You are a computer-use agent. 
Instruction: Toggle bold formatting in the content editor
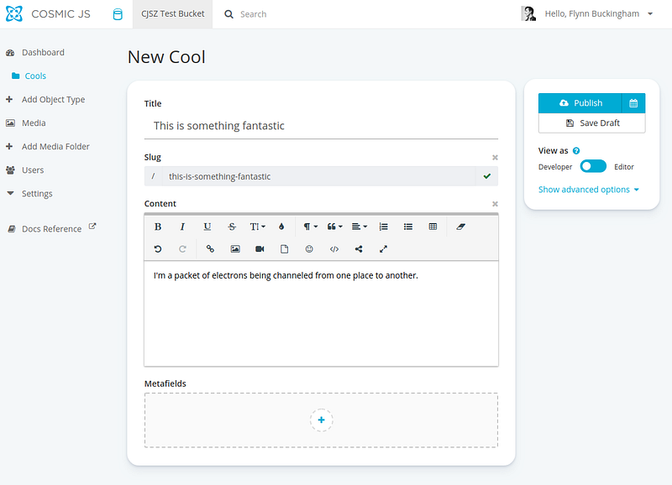(158, 227)
